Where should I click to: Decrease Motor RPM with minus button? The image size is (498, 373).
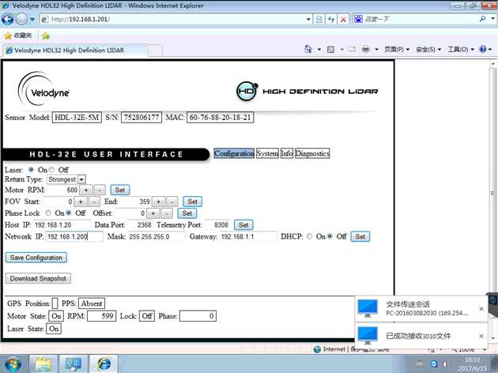pos(100,190)
